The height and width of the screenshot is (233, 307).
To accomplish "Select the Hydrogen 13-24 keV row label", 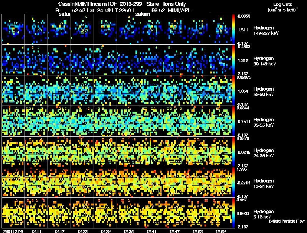I will 264,184.
